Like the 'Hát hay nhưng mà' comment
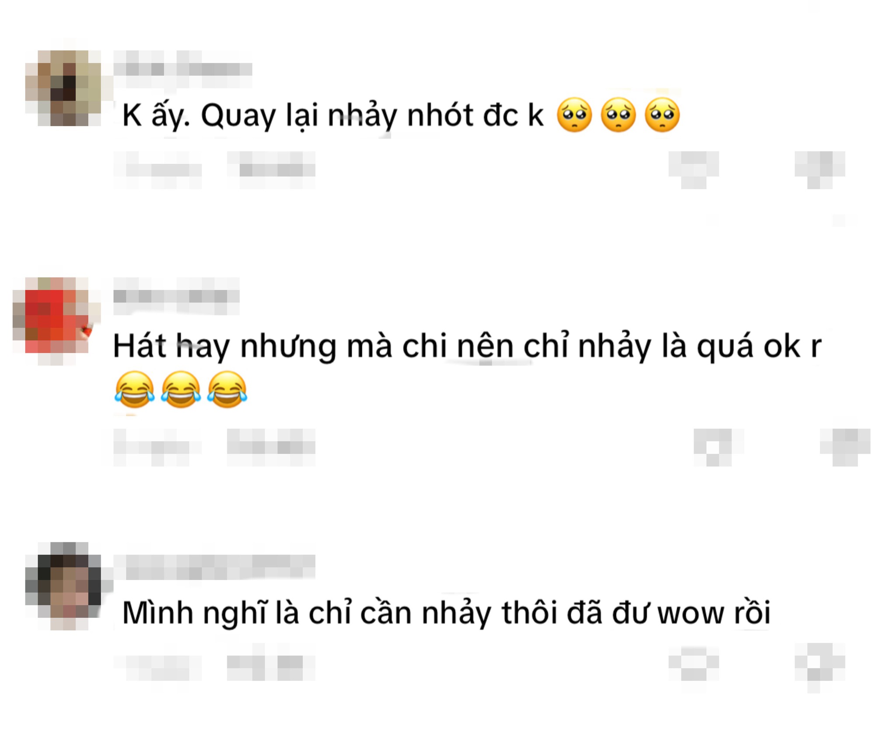This screenshot has width=874, height=731. click(719, 447)
